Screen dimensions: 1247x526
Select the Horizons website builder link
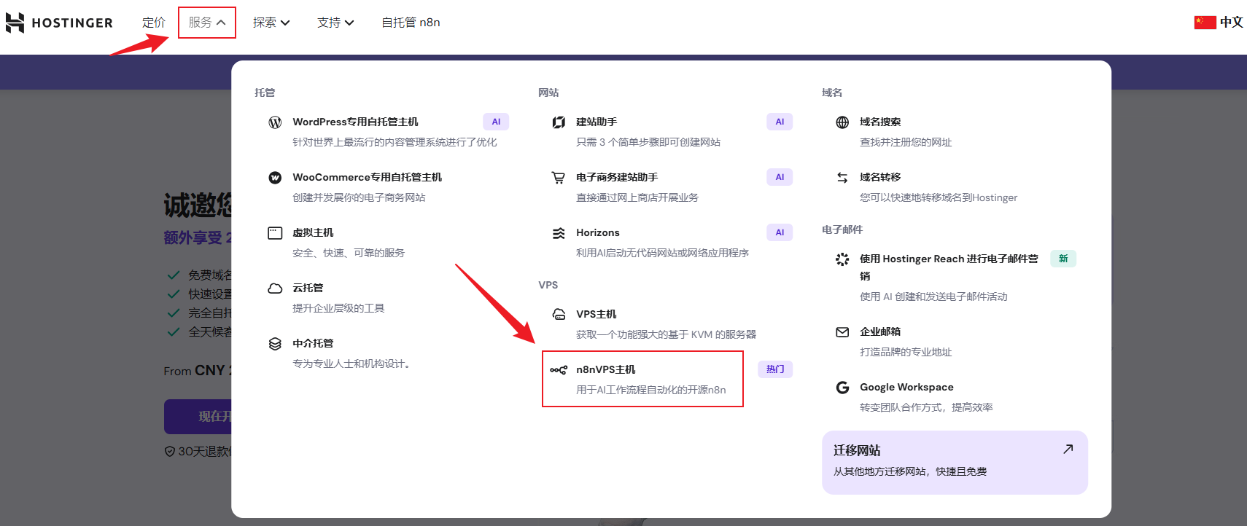(597, 232)
